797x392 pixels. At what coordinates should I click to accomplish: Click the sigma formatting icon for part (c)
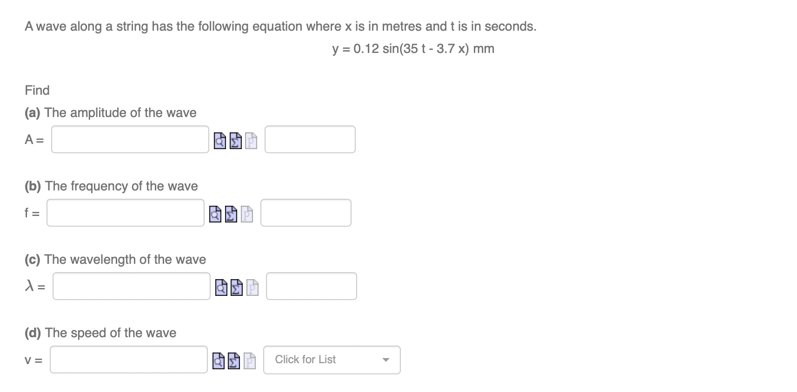[x=236, y=287]
